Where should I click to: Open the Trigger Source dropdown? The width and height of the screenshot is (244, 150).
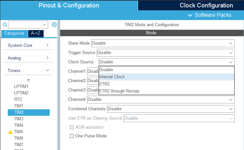point(165,53)
